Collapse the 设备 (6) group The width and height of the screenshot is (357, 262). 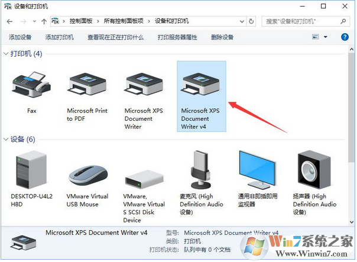pyautogui.click(x=6, y=139)
